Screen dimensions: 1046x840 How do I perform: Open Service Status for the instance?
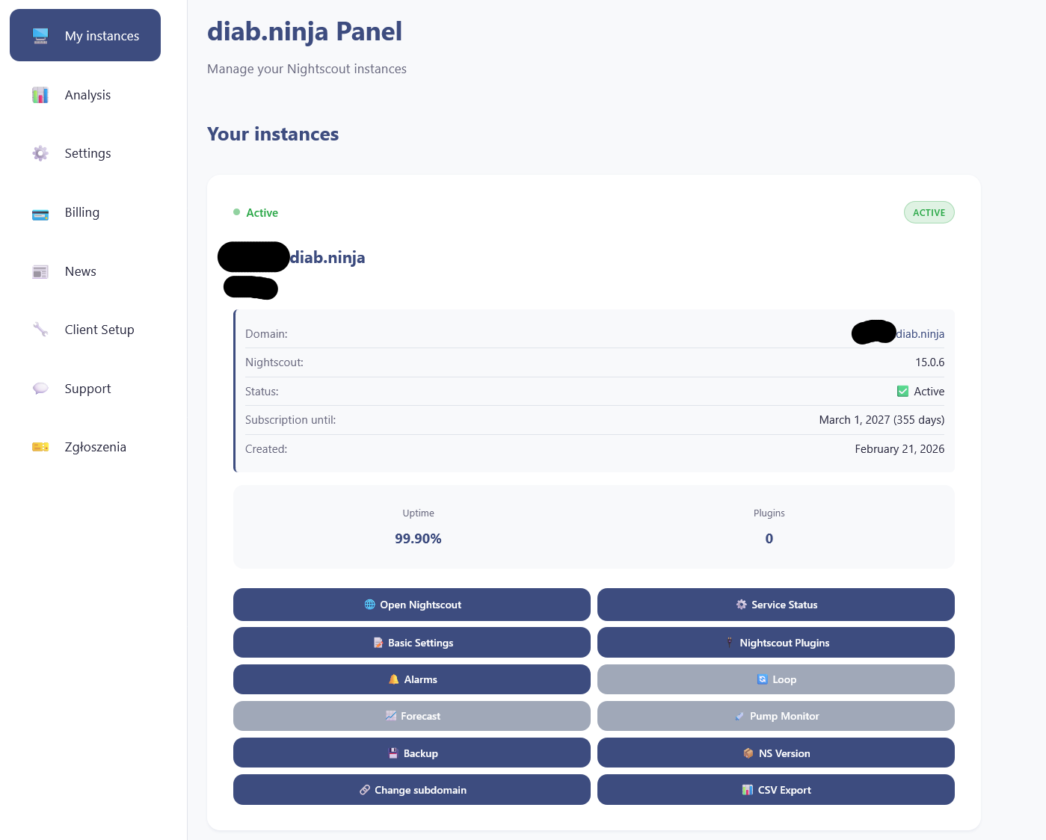776,605
